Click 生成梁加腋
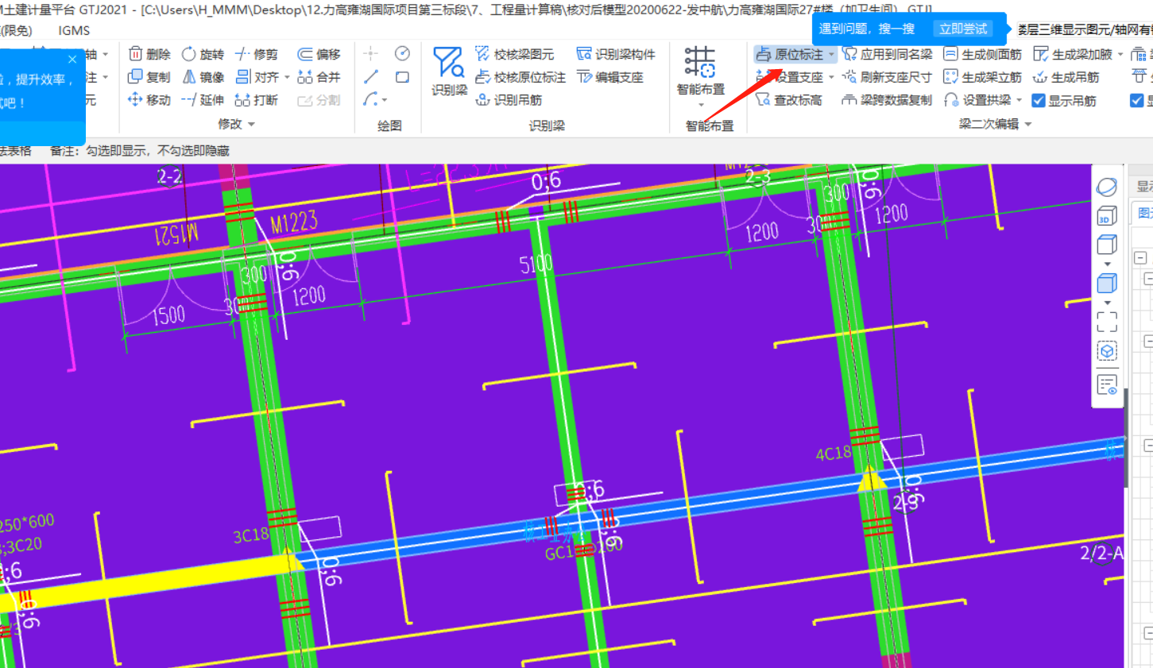Image resolution: width=1153 pixels, height=668 pixels. pyautogui.click(x=1073, y=54)
